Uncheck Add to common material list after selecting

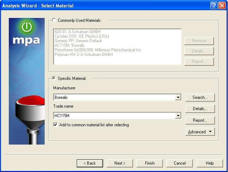coord(55,125)
